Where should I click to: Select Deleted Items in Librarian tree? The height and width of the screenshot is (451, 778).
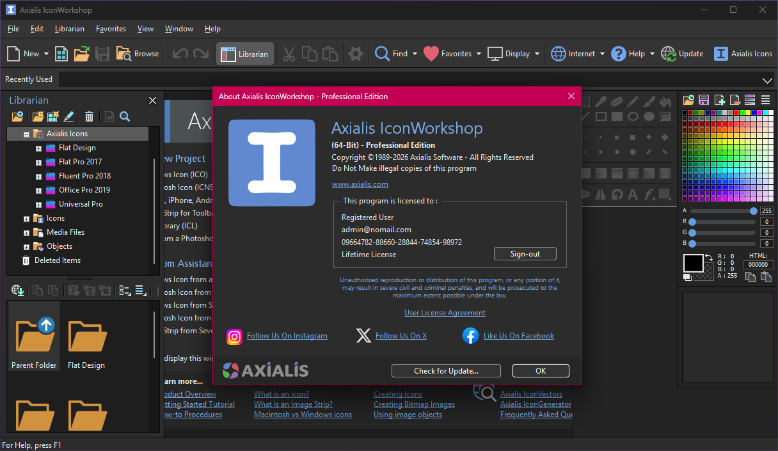pyautogui.click(x=58, y=261)
